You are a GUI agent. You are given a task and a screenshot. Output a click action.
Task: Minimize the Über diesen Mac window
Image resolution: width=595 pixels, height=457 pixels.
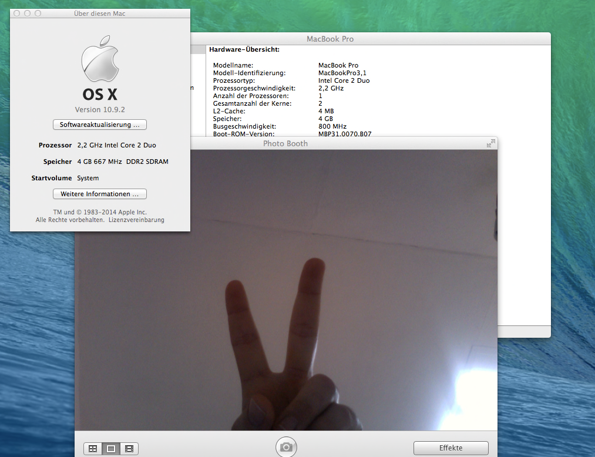click(x=28, y=14)
